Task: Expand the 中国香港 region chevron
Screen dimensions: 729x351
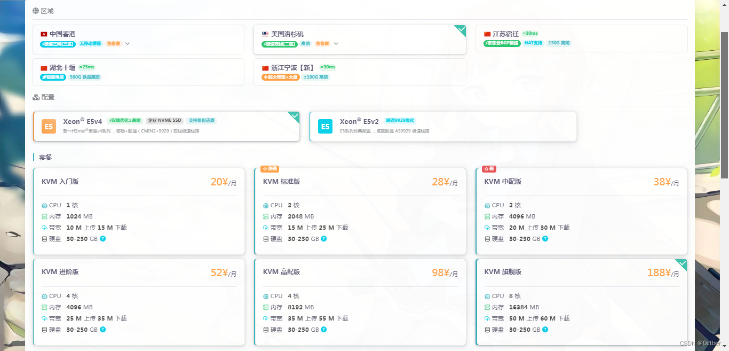Action: coord(128,44)
